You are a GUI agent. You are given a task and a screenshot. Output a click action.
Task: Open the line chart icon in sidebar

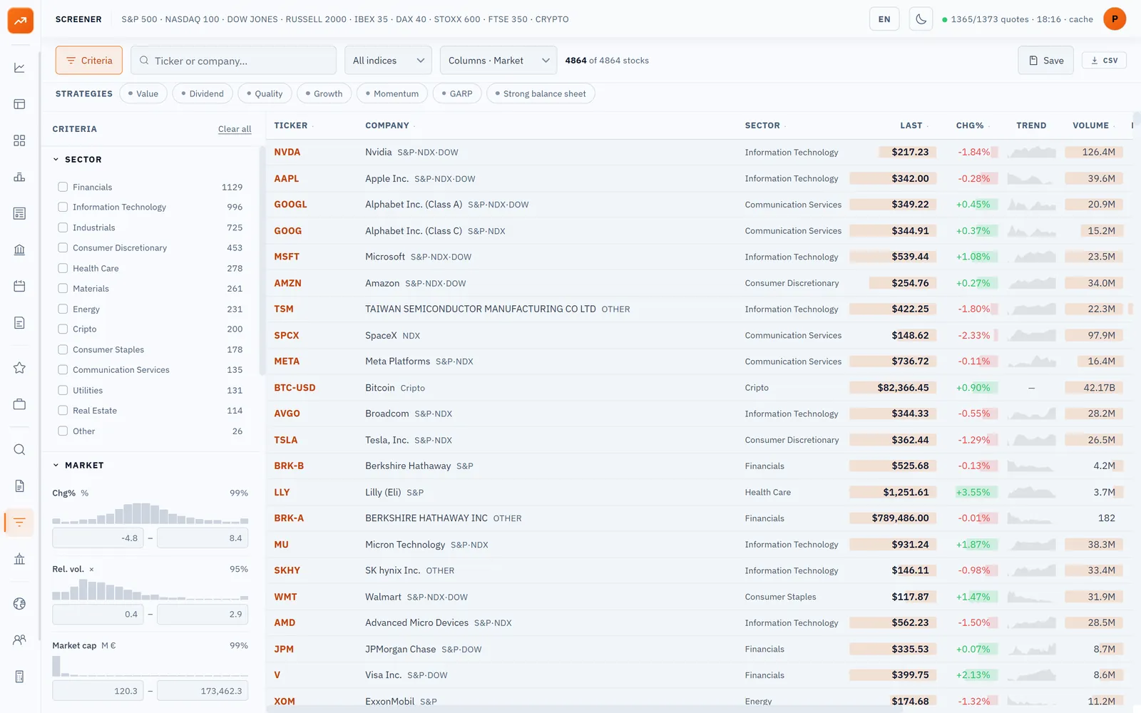pos(19,68)
